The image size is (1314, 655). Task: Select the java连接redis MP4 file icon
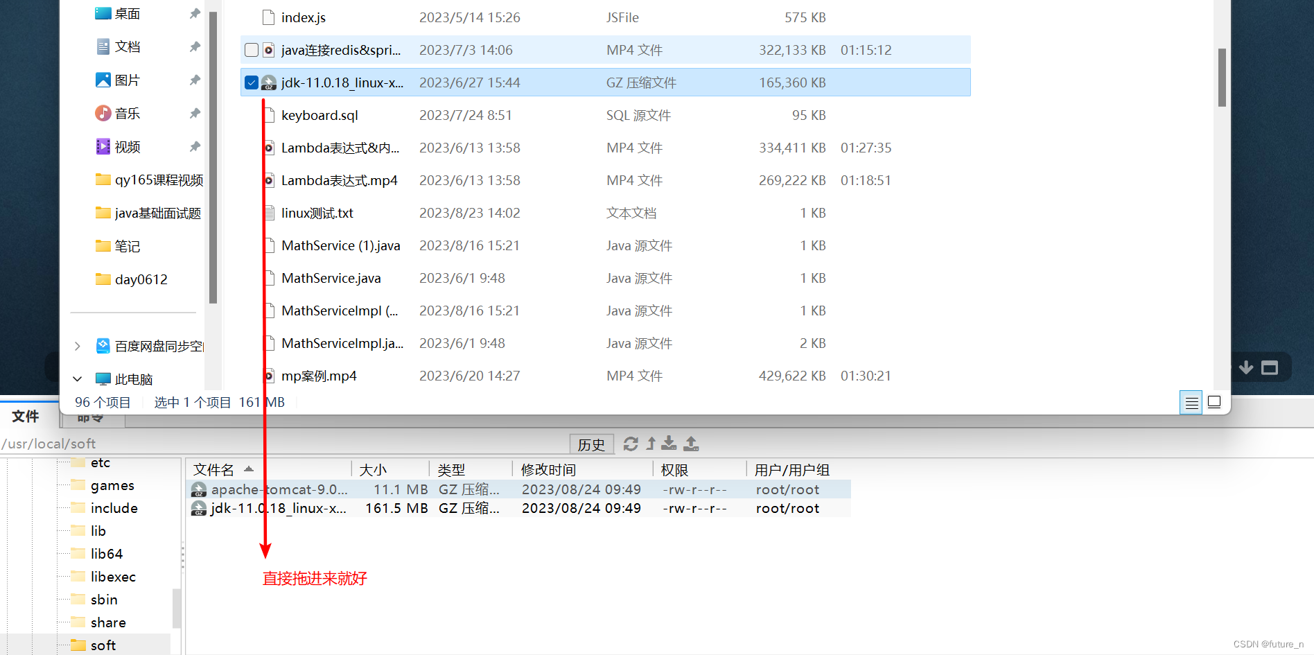click(x=269, y=50)
